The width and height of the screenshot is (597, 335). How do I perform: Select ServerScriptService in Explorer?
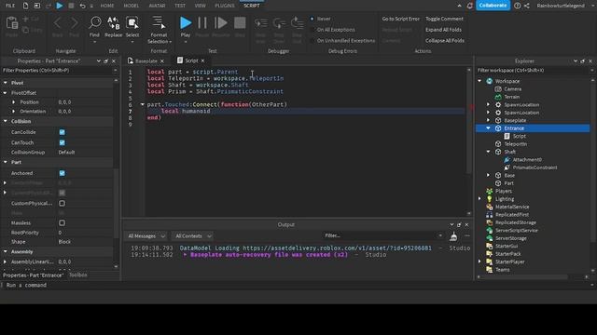click(x=516, y=231)
